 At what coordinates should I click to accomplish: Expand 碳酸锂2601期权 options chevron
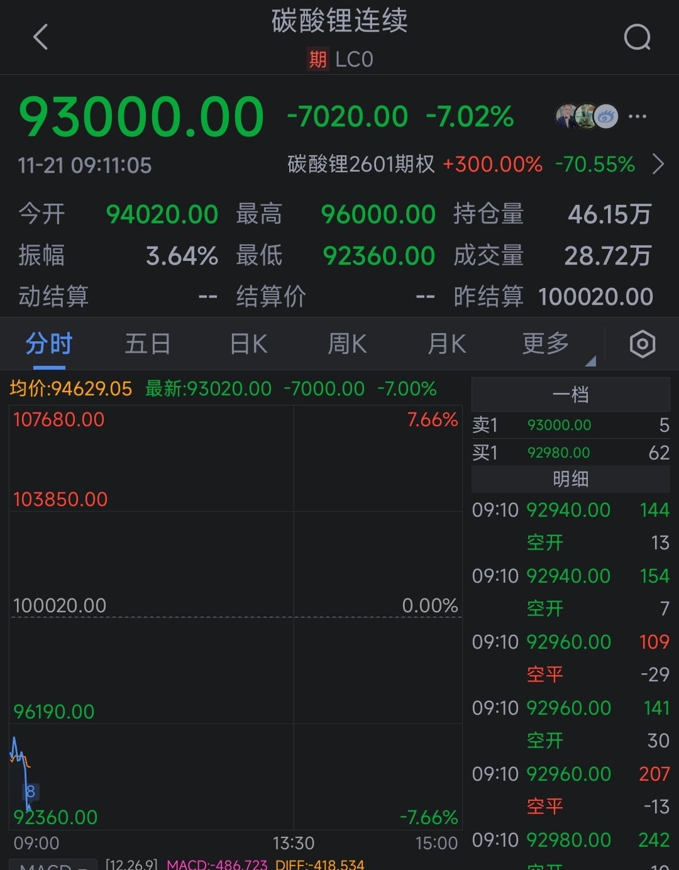pyautogui.click(x=658, y=165)
